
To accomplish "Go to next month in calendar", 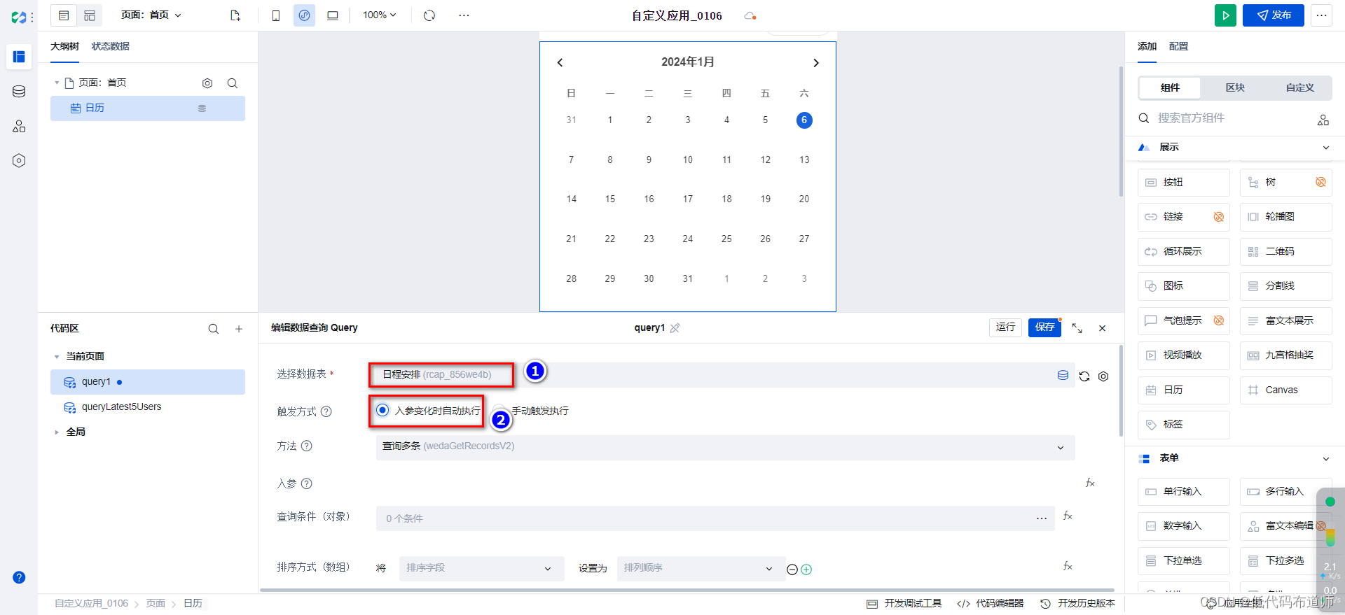I will click(x=815, y=63).
